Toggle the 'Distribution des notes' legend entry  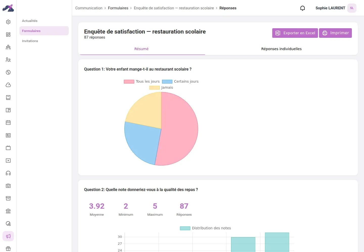(x=206, y=228)
